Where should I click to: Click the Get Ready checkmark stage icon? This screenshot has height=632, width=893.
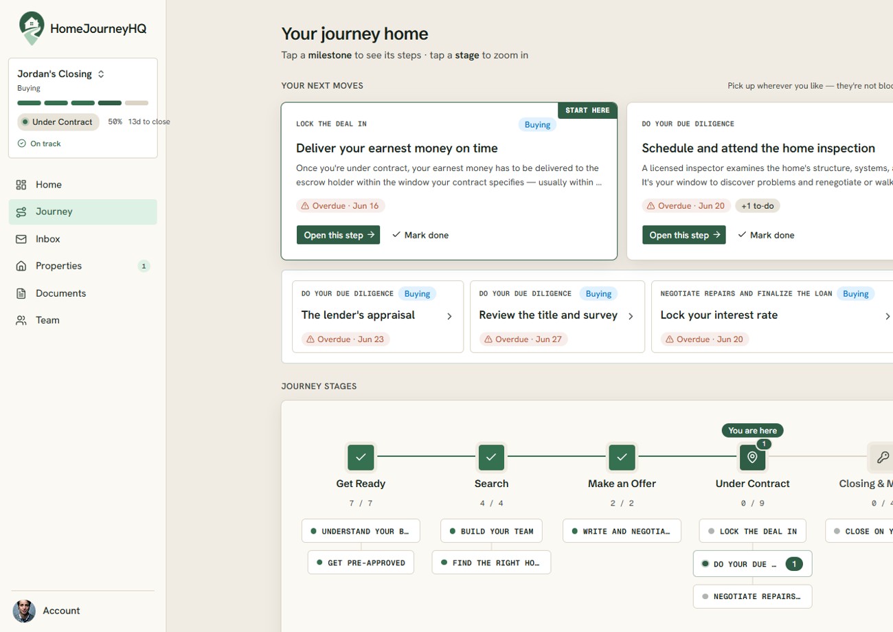(361, 457)
